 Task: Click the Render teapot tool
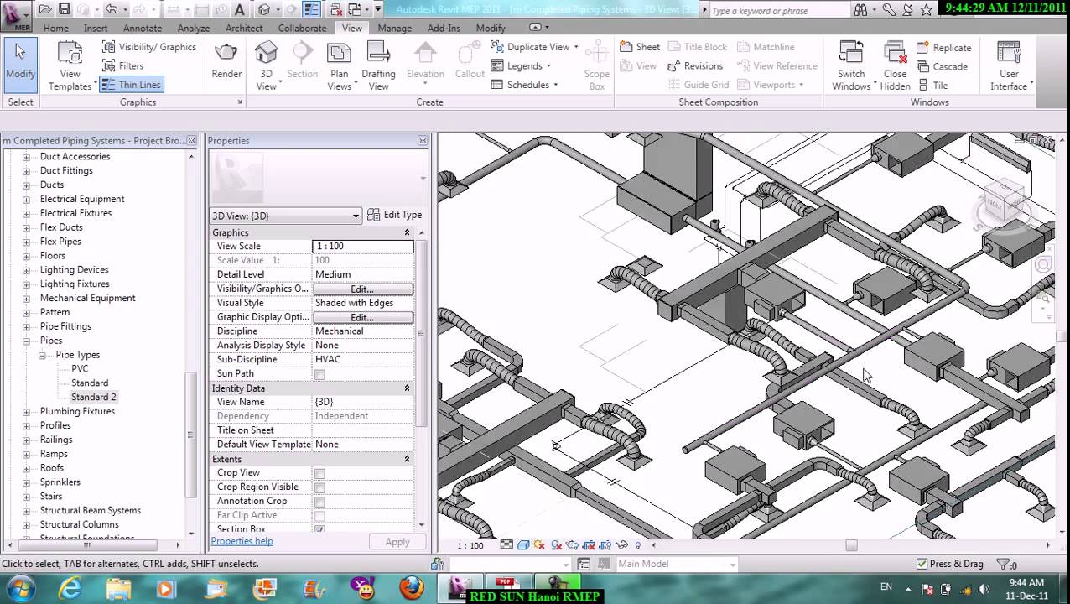226,60
